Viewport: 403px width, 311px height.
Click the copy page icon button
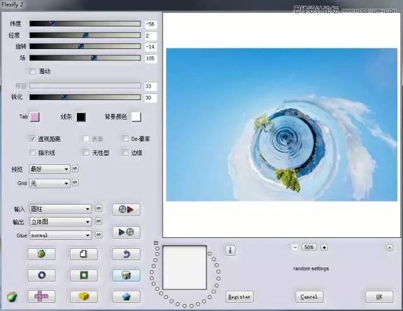point(84,254)
